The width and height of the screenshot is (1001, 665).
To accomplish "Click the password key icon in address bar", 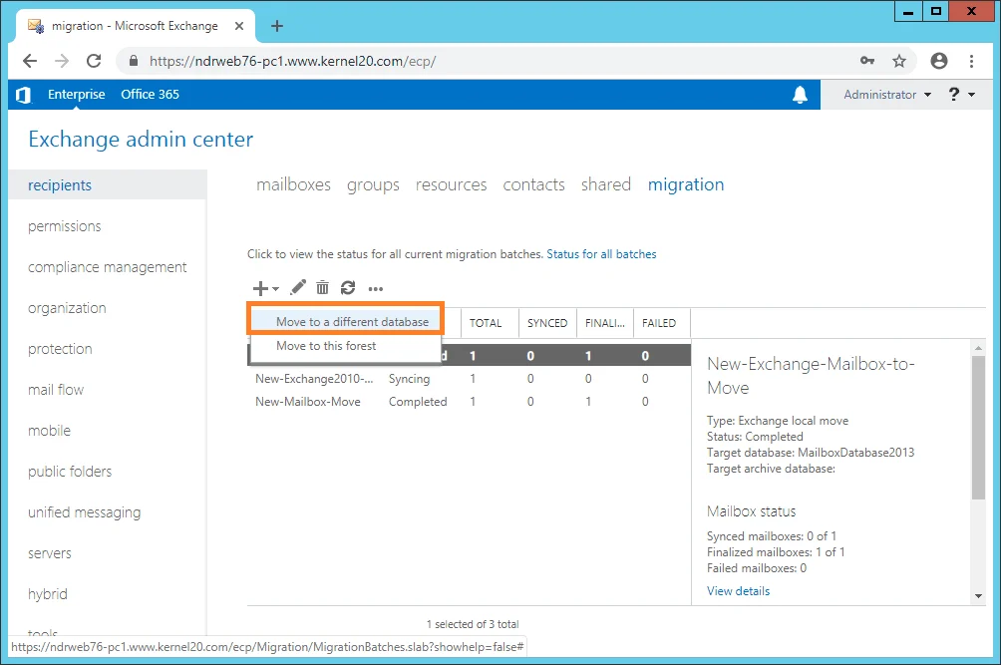I will click(867, 60).
